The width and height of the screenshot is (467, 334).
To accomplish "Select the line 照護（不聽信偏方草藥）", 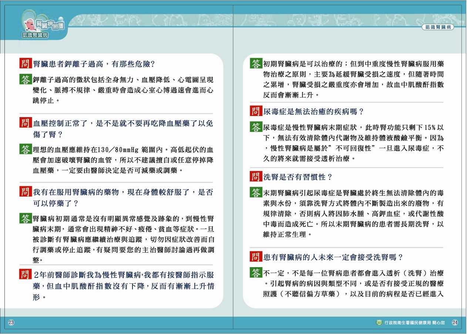I will 353,294.
